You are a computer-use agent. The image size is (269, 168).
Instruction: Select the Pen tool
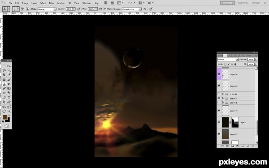(4, 98)
